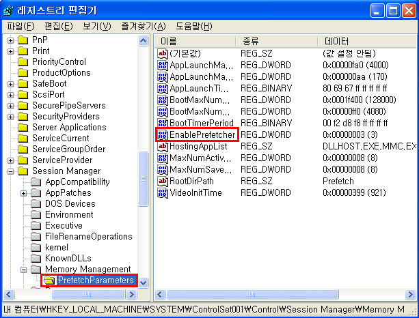
Task: Click the ServiceCurrent folder icon
Action: (23, 139)
